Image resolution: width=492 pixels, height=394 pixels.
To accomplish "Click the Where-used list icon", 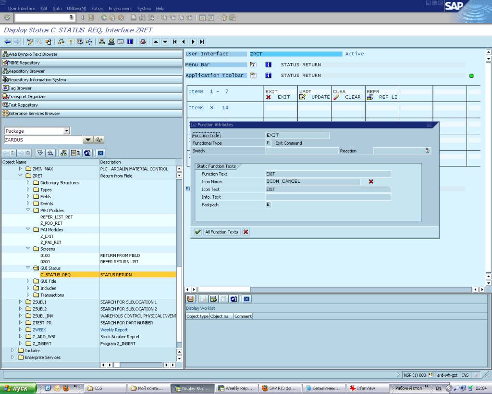I will [61, 41].
